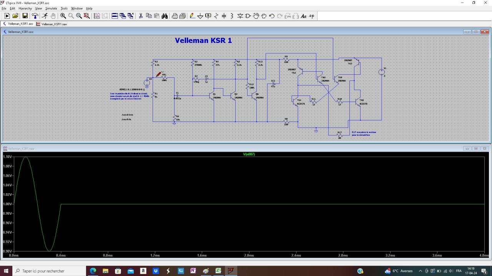Open the Component gate-symbol picker
The height and width of the screenshot is (276, 492).
tap(248, 16)
